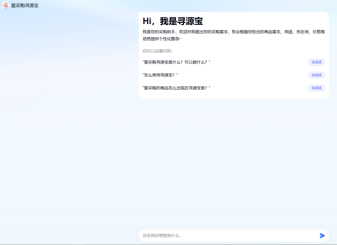Select the question 怎么使用寻源宝？
This screenshot has height=245, width=337.
(x=160, y=75)
